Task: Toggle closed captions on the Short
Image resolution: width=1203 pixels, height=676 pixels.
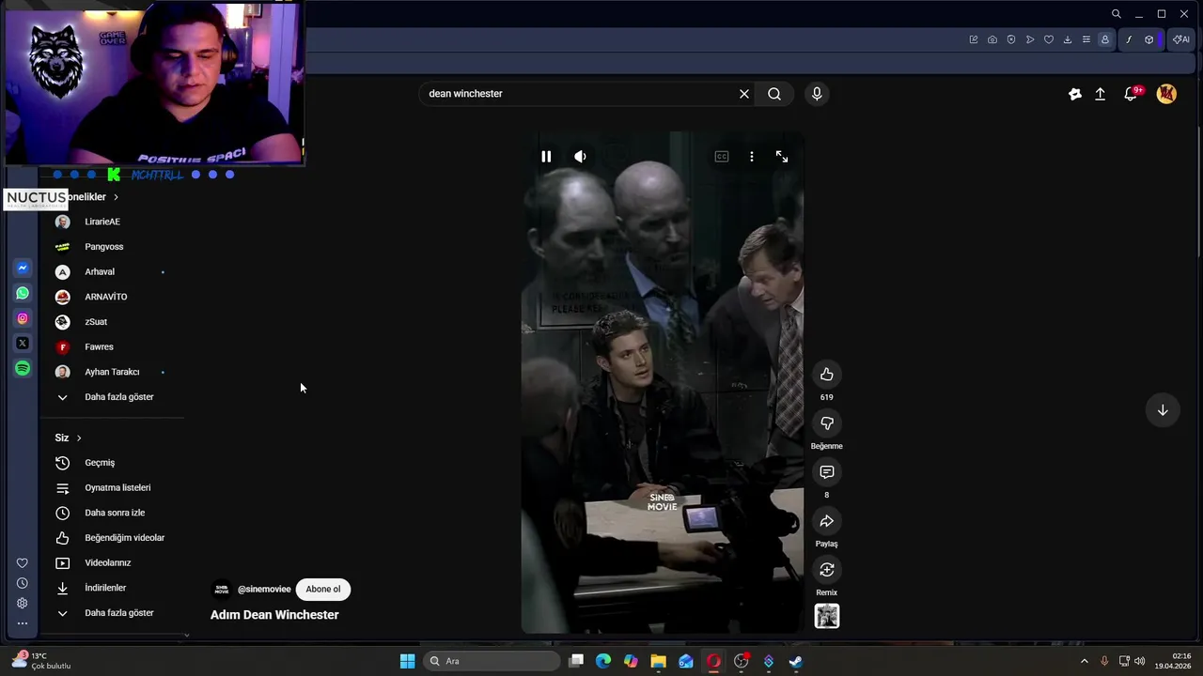Action: point(722,157)
